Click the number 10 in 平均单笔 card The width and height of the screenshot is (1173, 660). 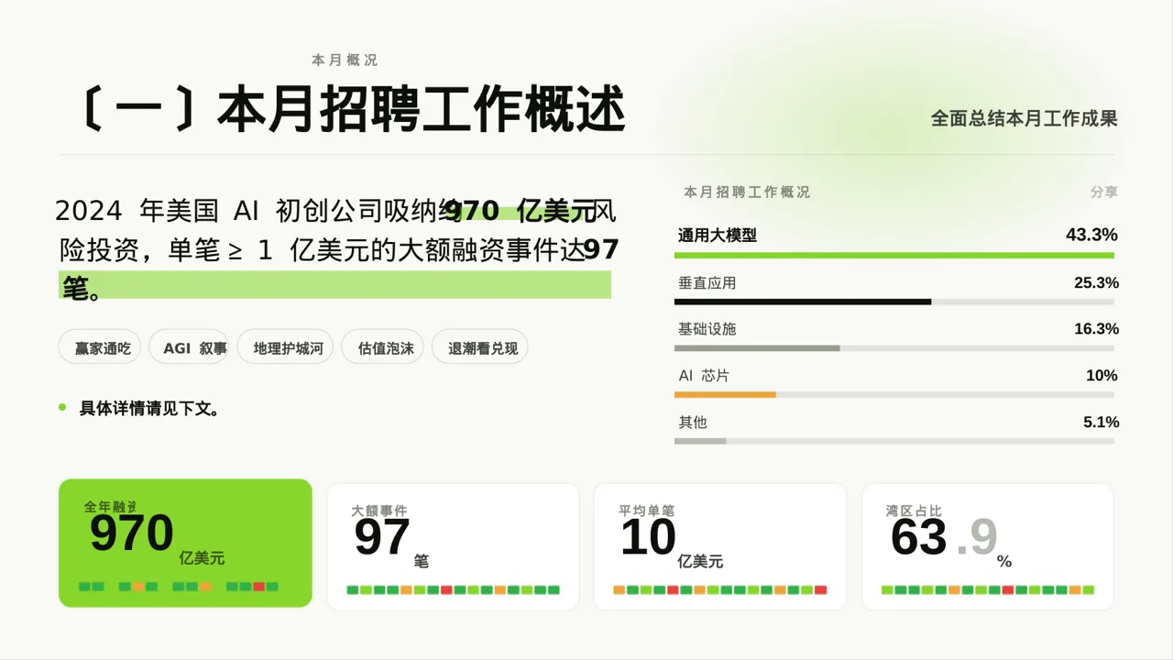pyautogui.click(x=648, y=537)
